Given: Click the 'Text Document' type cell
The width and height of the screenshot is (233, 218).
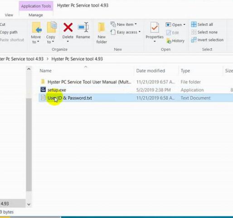Looking at the screenshot, I should tap(195, 98).
